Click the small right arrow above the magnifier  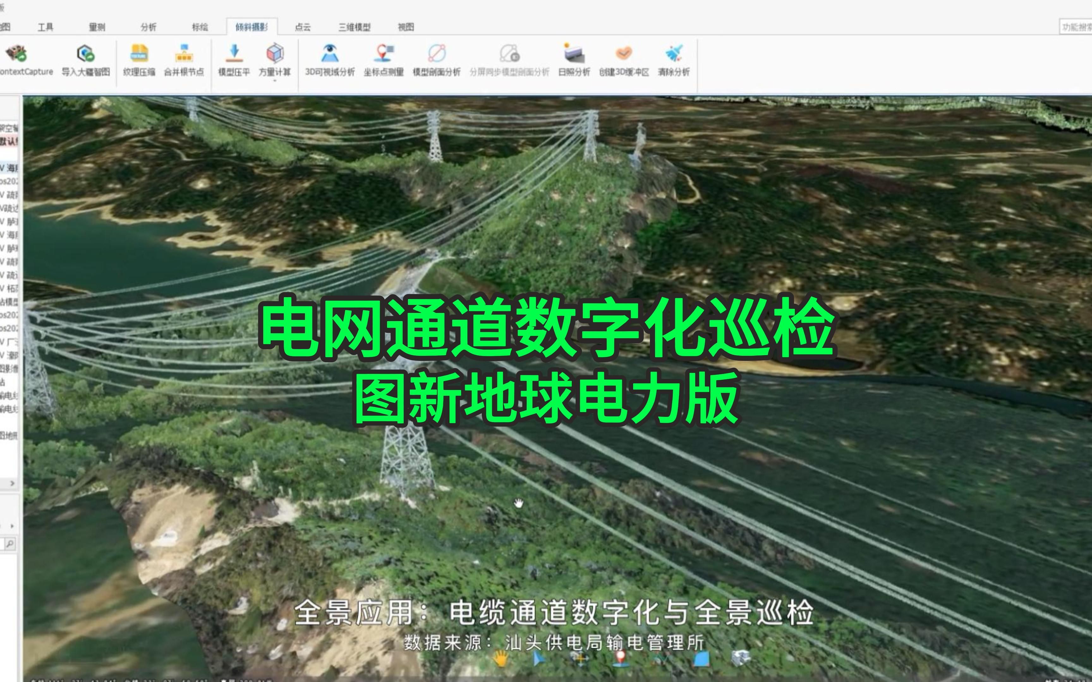[12, 526]
